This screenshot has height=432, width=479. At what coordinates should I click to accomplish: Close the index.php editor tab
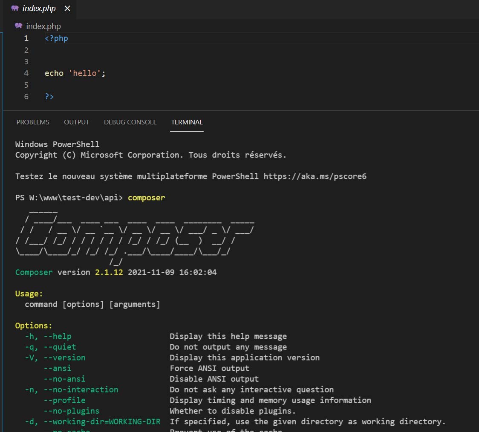[67, 9]
